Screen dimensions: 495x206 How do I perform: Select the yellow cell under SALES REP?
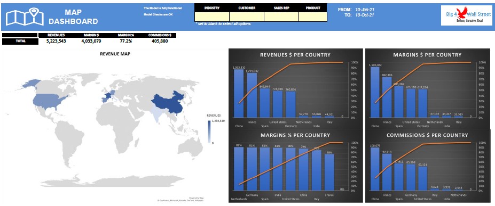(x=281, y=17)
